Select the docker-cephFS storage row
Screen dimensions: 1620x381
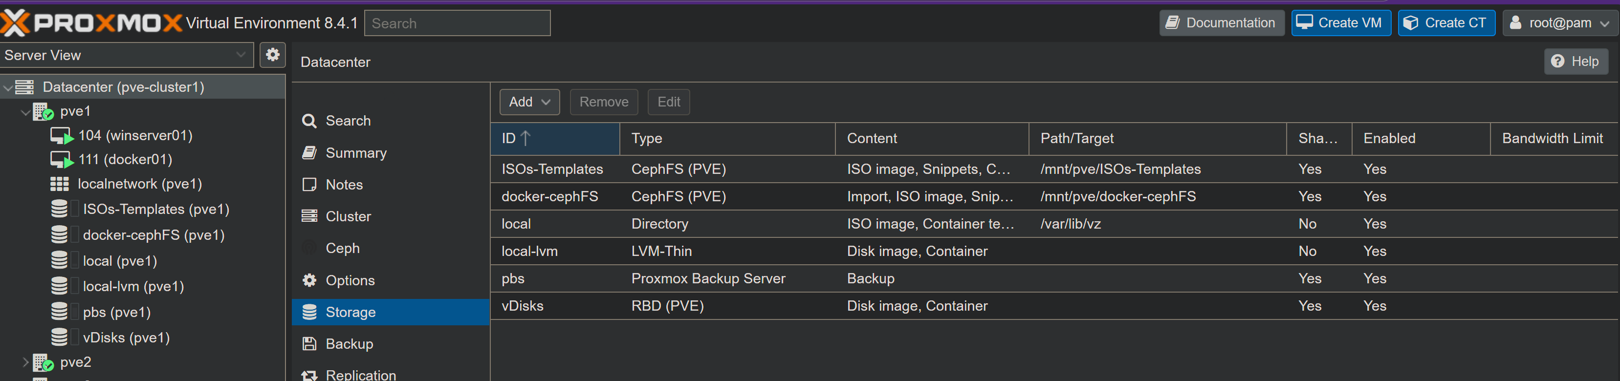(1054, 197)
